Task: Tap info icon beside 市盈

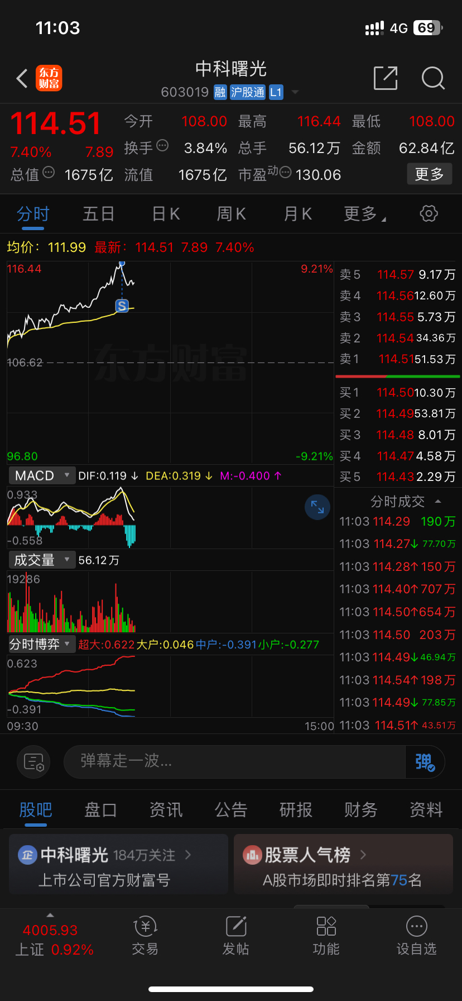Action: 285,173
